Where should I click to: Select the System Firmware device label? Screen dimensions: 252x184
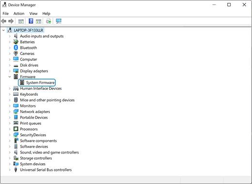pos(40,83)
